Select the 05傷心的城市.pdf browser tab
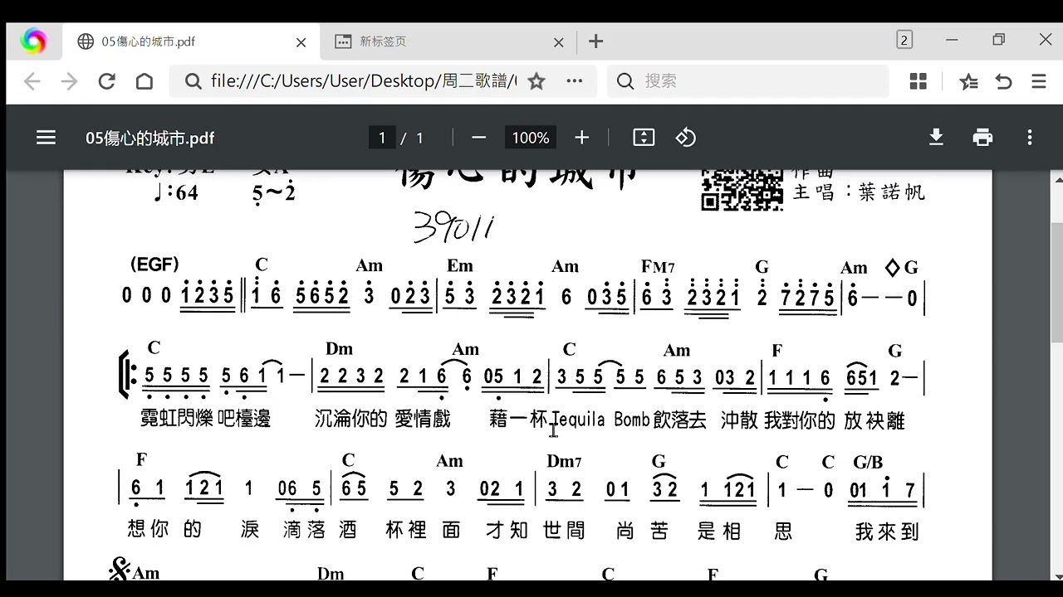The image size is (1063, 597). click(x=191, y=41)
